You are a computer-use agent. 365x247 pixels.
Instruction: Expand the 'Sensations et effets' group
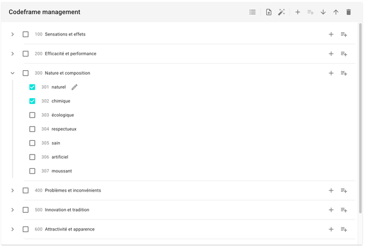click(x=13, y=34)
